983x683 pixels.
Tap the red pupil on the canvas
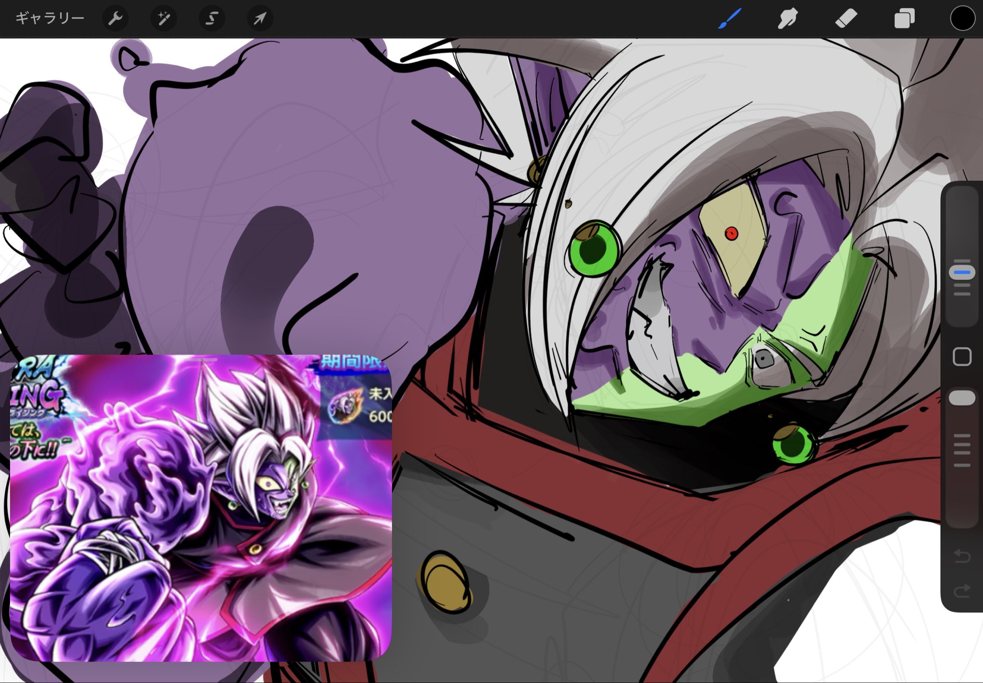[731, 234]
